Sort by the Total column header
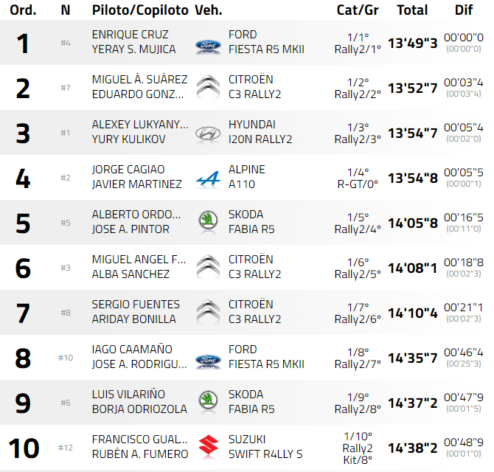Image resolution: width=494 pixels, height=472 pixels. coord(412,10)
